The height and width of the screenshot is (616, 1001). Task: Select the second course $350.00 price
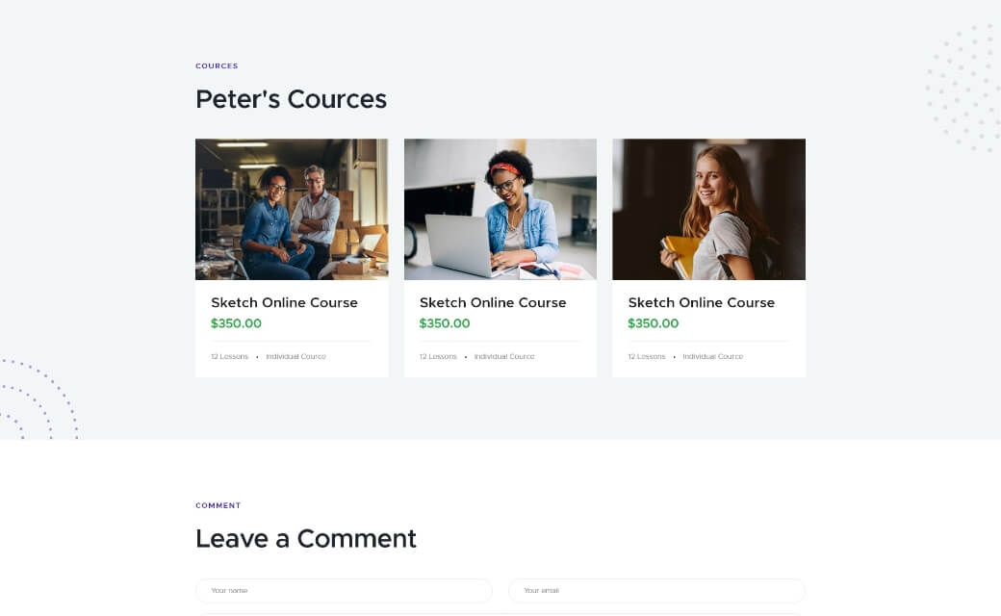(x=445, y=323)
